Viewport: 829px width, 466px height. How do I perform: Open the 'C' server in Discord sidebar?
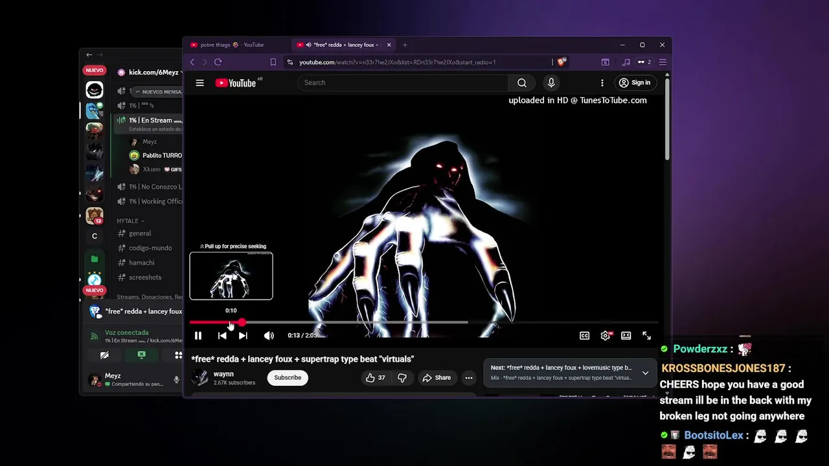tap(95, 236)
